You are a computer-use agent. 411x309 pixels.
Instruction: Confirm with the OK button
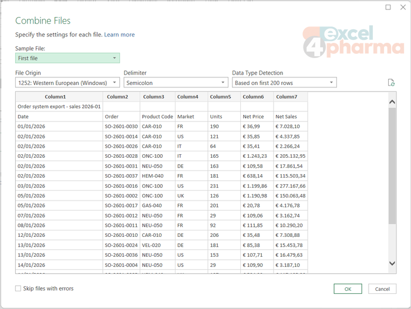[x=348, y=289]
